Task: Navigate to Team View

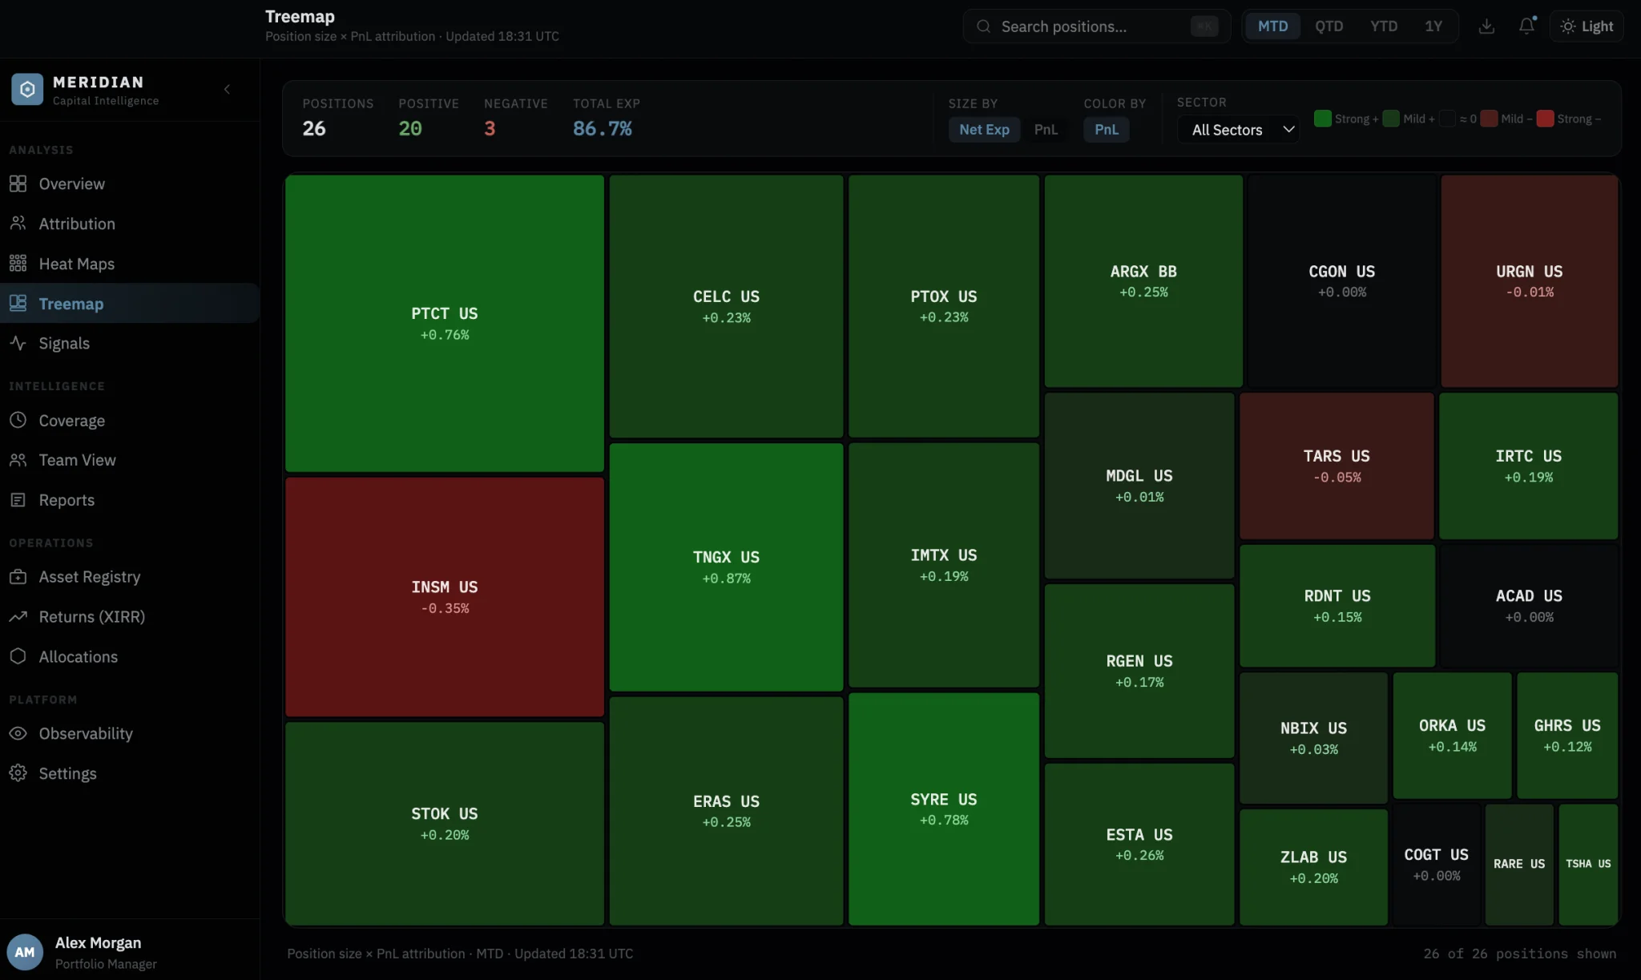Action: (x=130, y=460)
